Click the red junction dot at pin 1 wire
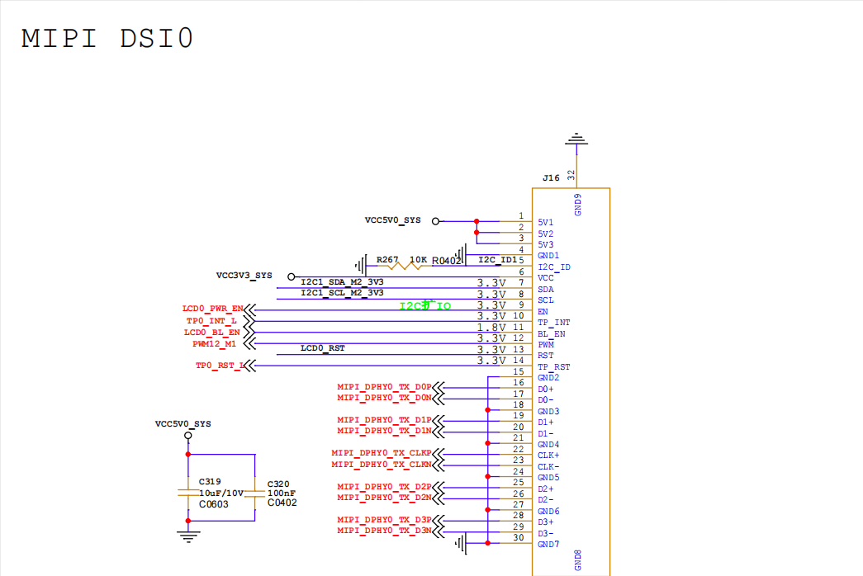863x576 pixels. [x=477, y=221]
